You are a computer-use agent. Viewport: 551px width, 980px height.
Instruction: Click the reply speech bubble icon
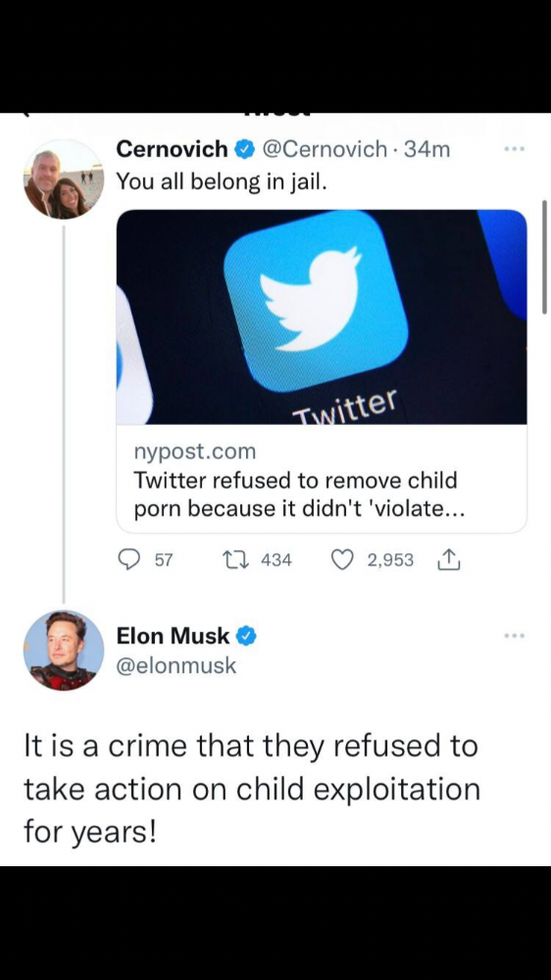tap(128, 560)
